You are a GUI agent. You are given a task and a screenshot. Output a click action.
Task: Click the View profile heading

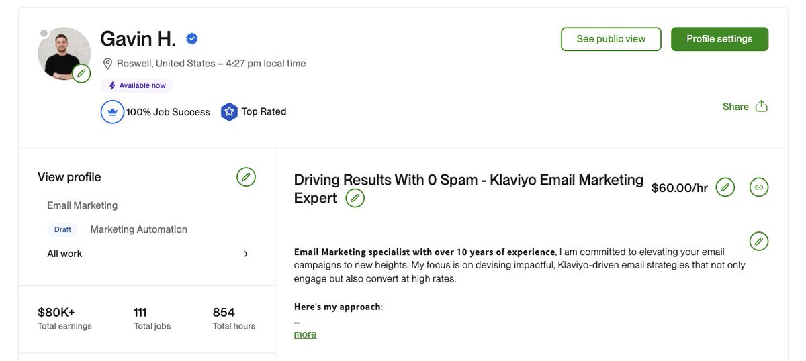click(69, 177)
